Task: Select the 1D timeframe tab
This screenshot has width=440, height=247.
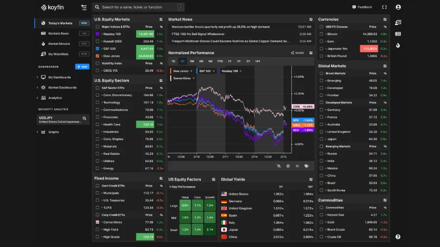Action: [173, 62]
